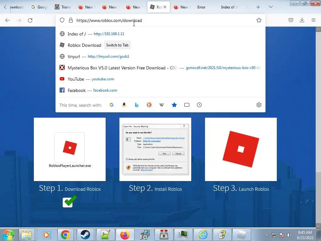Screen dimensions: 321x241
Task: Open search settings gear icon
Action: (259, 105)
